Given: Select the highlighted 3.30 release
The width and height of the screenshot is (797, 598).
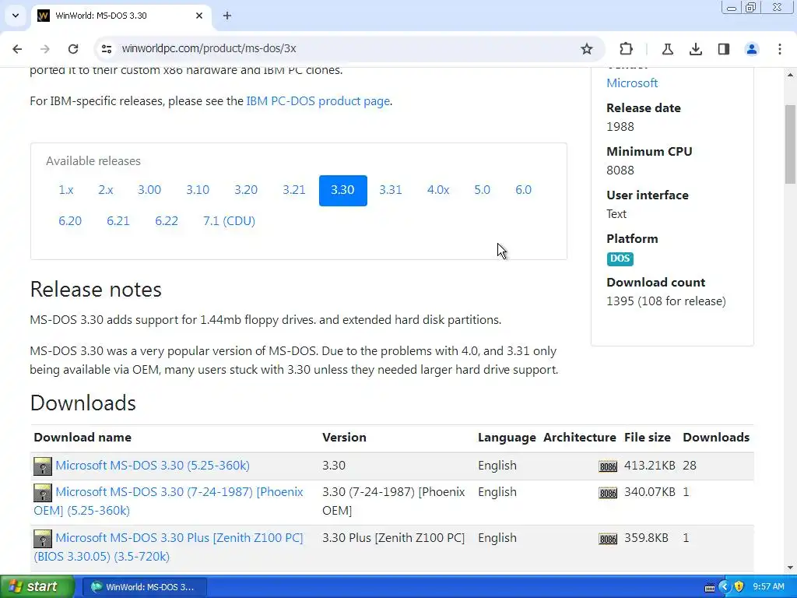Looking at the screenshot, I should (x=343, y=191).
